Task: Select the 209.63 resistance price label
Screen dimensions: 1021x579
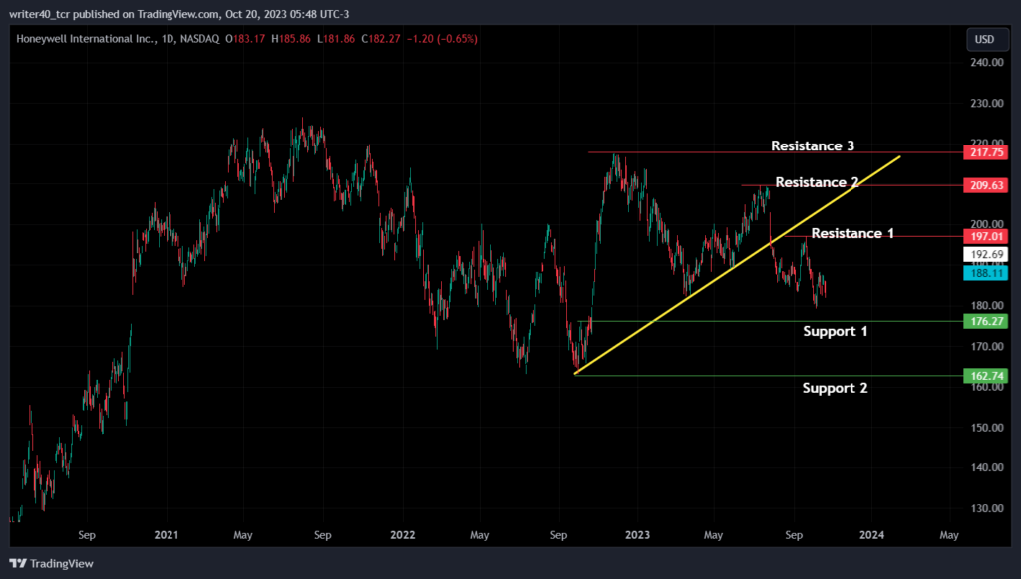Action: coord(986,185)
